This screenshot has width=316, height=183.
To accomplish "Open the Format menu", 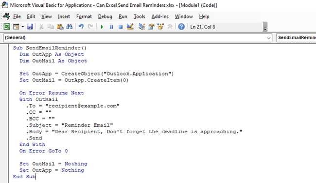I will pos(84,16).
